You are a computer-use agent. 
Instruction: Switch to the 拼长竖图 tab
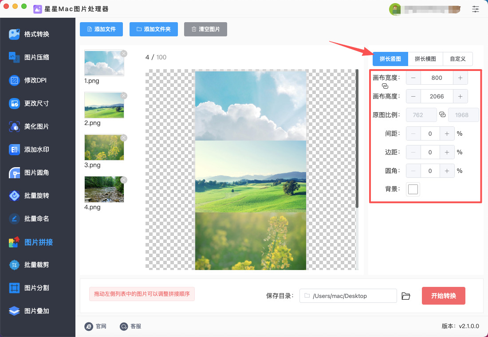(390, 59)
